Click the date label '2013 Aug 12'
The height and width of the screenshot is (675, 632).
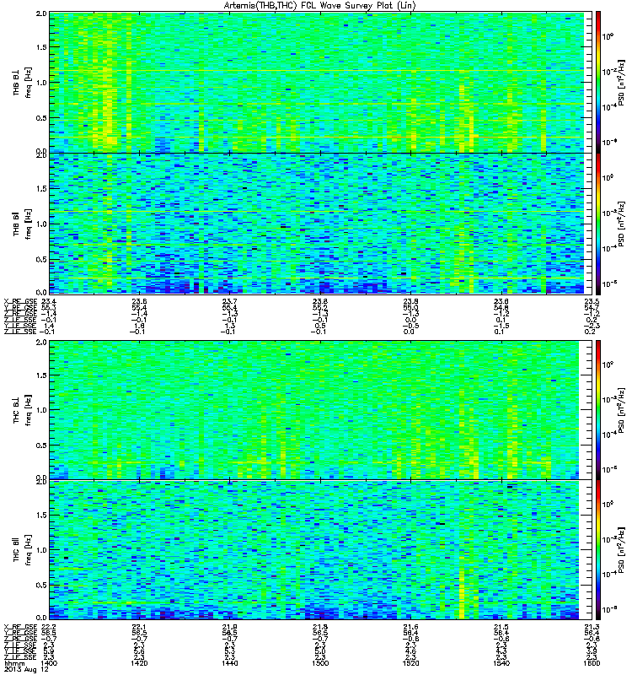(26, 669)
